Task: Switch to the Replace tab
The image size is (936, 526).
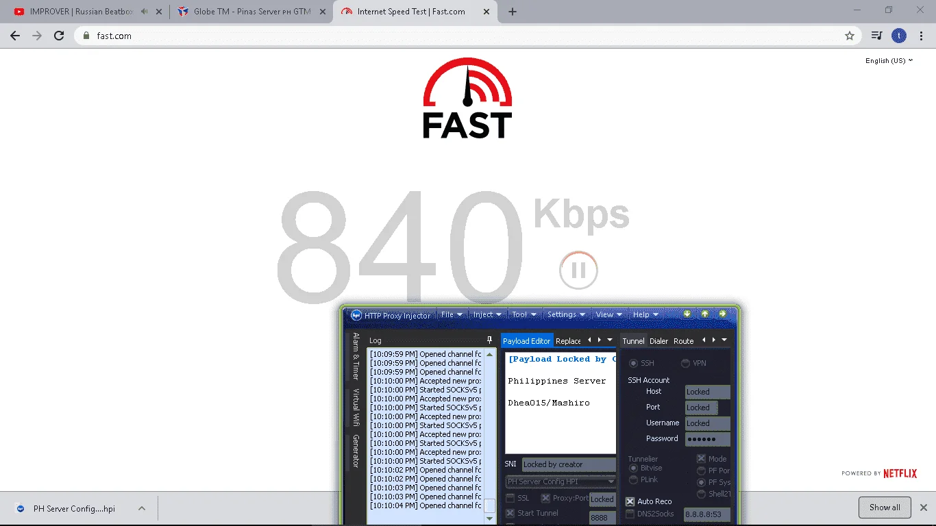Action: [x=568, y=341]
